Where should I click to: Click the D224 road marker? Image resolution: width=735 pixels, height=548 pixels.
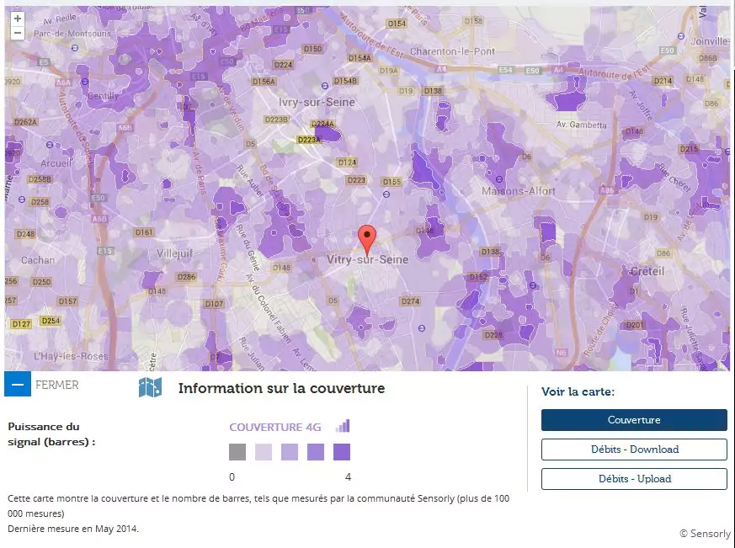(x=283, y=65)
